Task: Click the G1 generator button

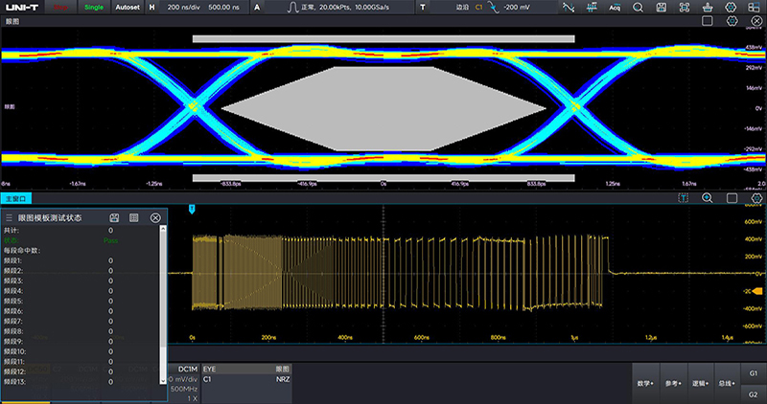Action: tap(754, 373)
